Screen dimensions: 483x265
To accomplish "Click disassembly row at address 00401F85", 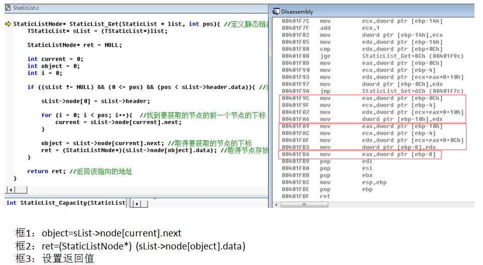I will click(362, 42).
